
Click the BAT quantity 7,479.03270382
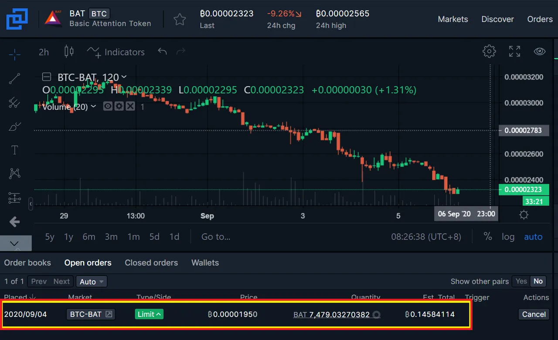point(337,315)
